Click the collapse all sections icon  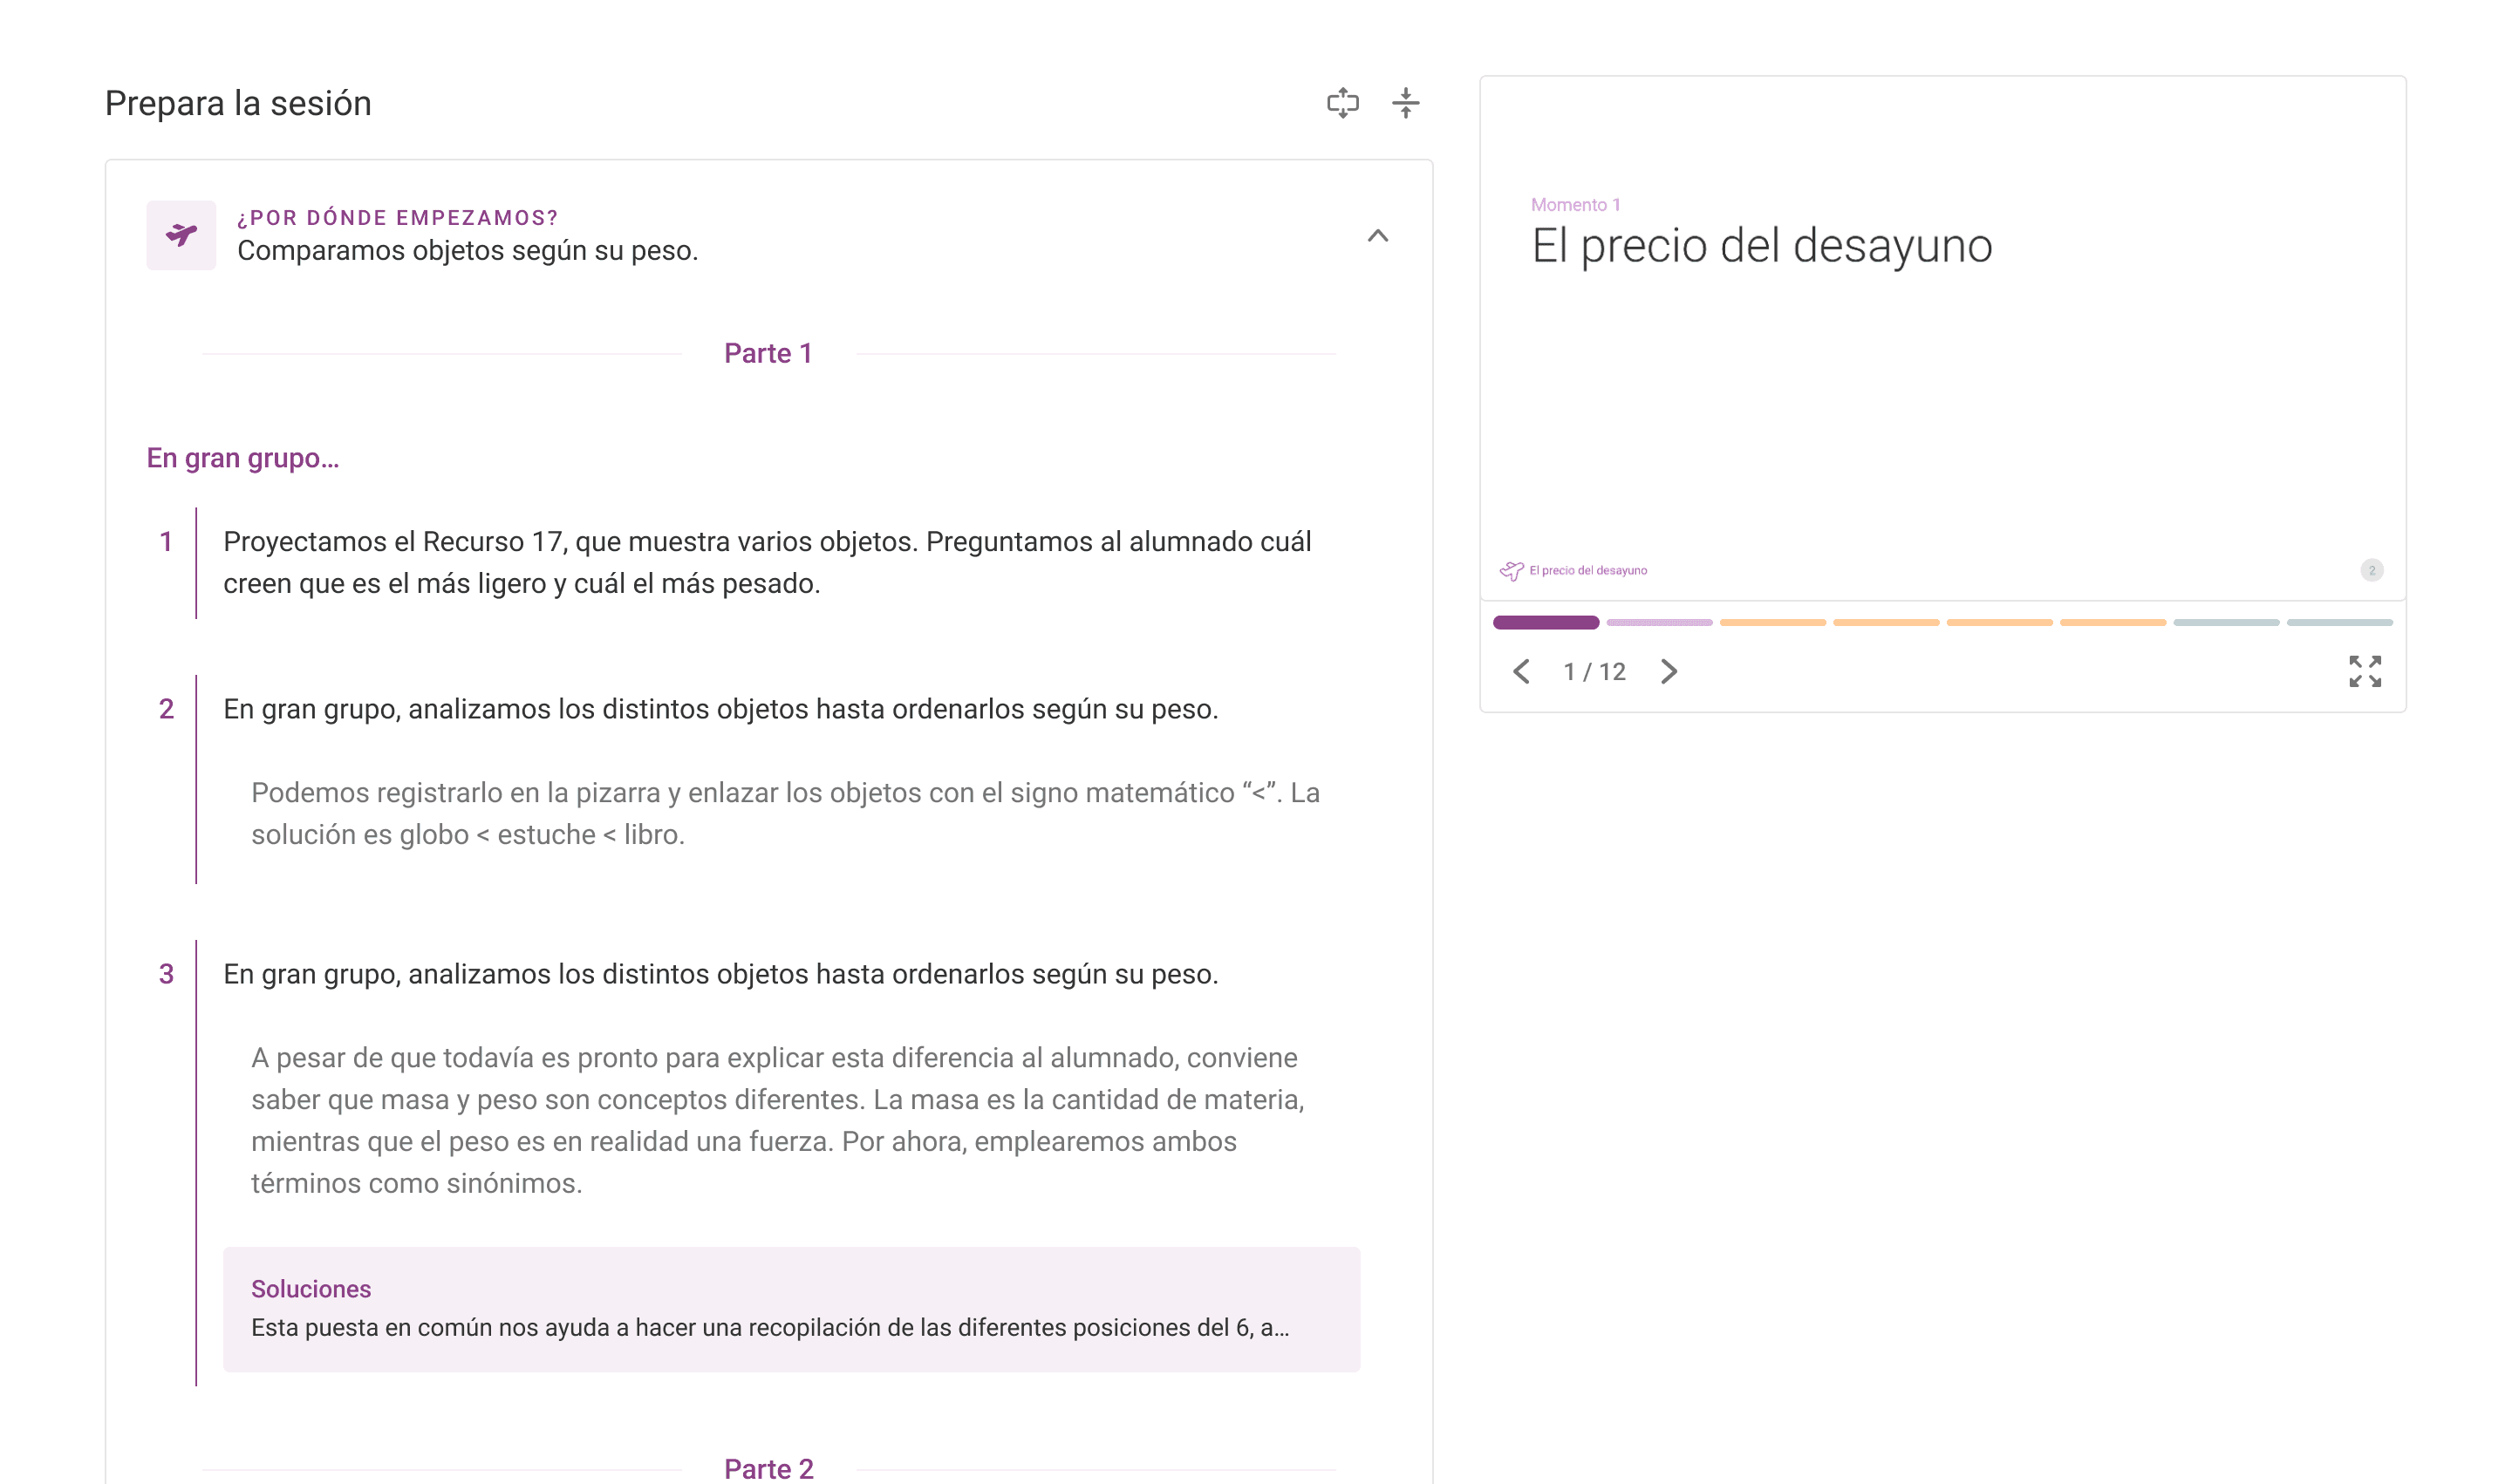point(1404,103)
